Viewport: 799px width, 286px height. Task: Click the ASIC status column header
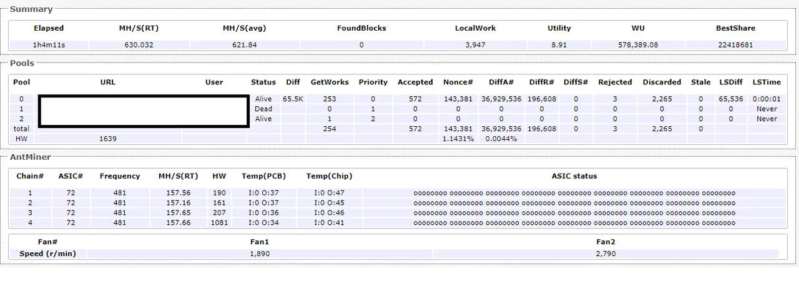coord(574,176)
